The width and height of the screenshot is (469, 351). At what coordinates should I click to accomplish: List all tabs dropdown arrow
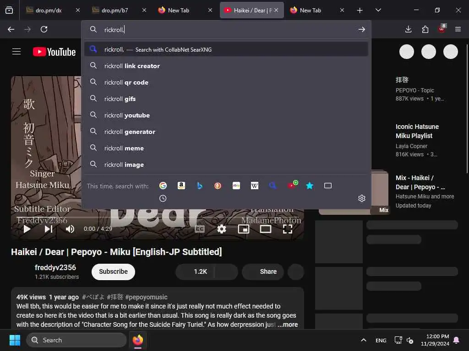(x=378, y=10)
